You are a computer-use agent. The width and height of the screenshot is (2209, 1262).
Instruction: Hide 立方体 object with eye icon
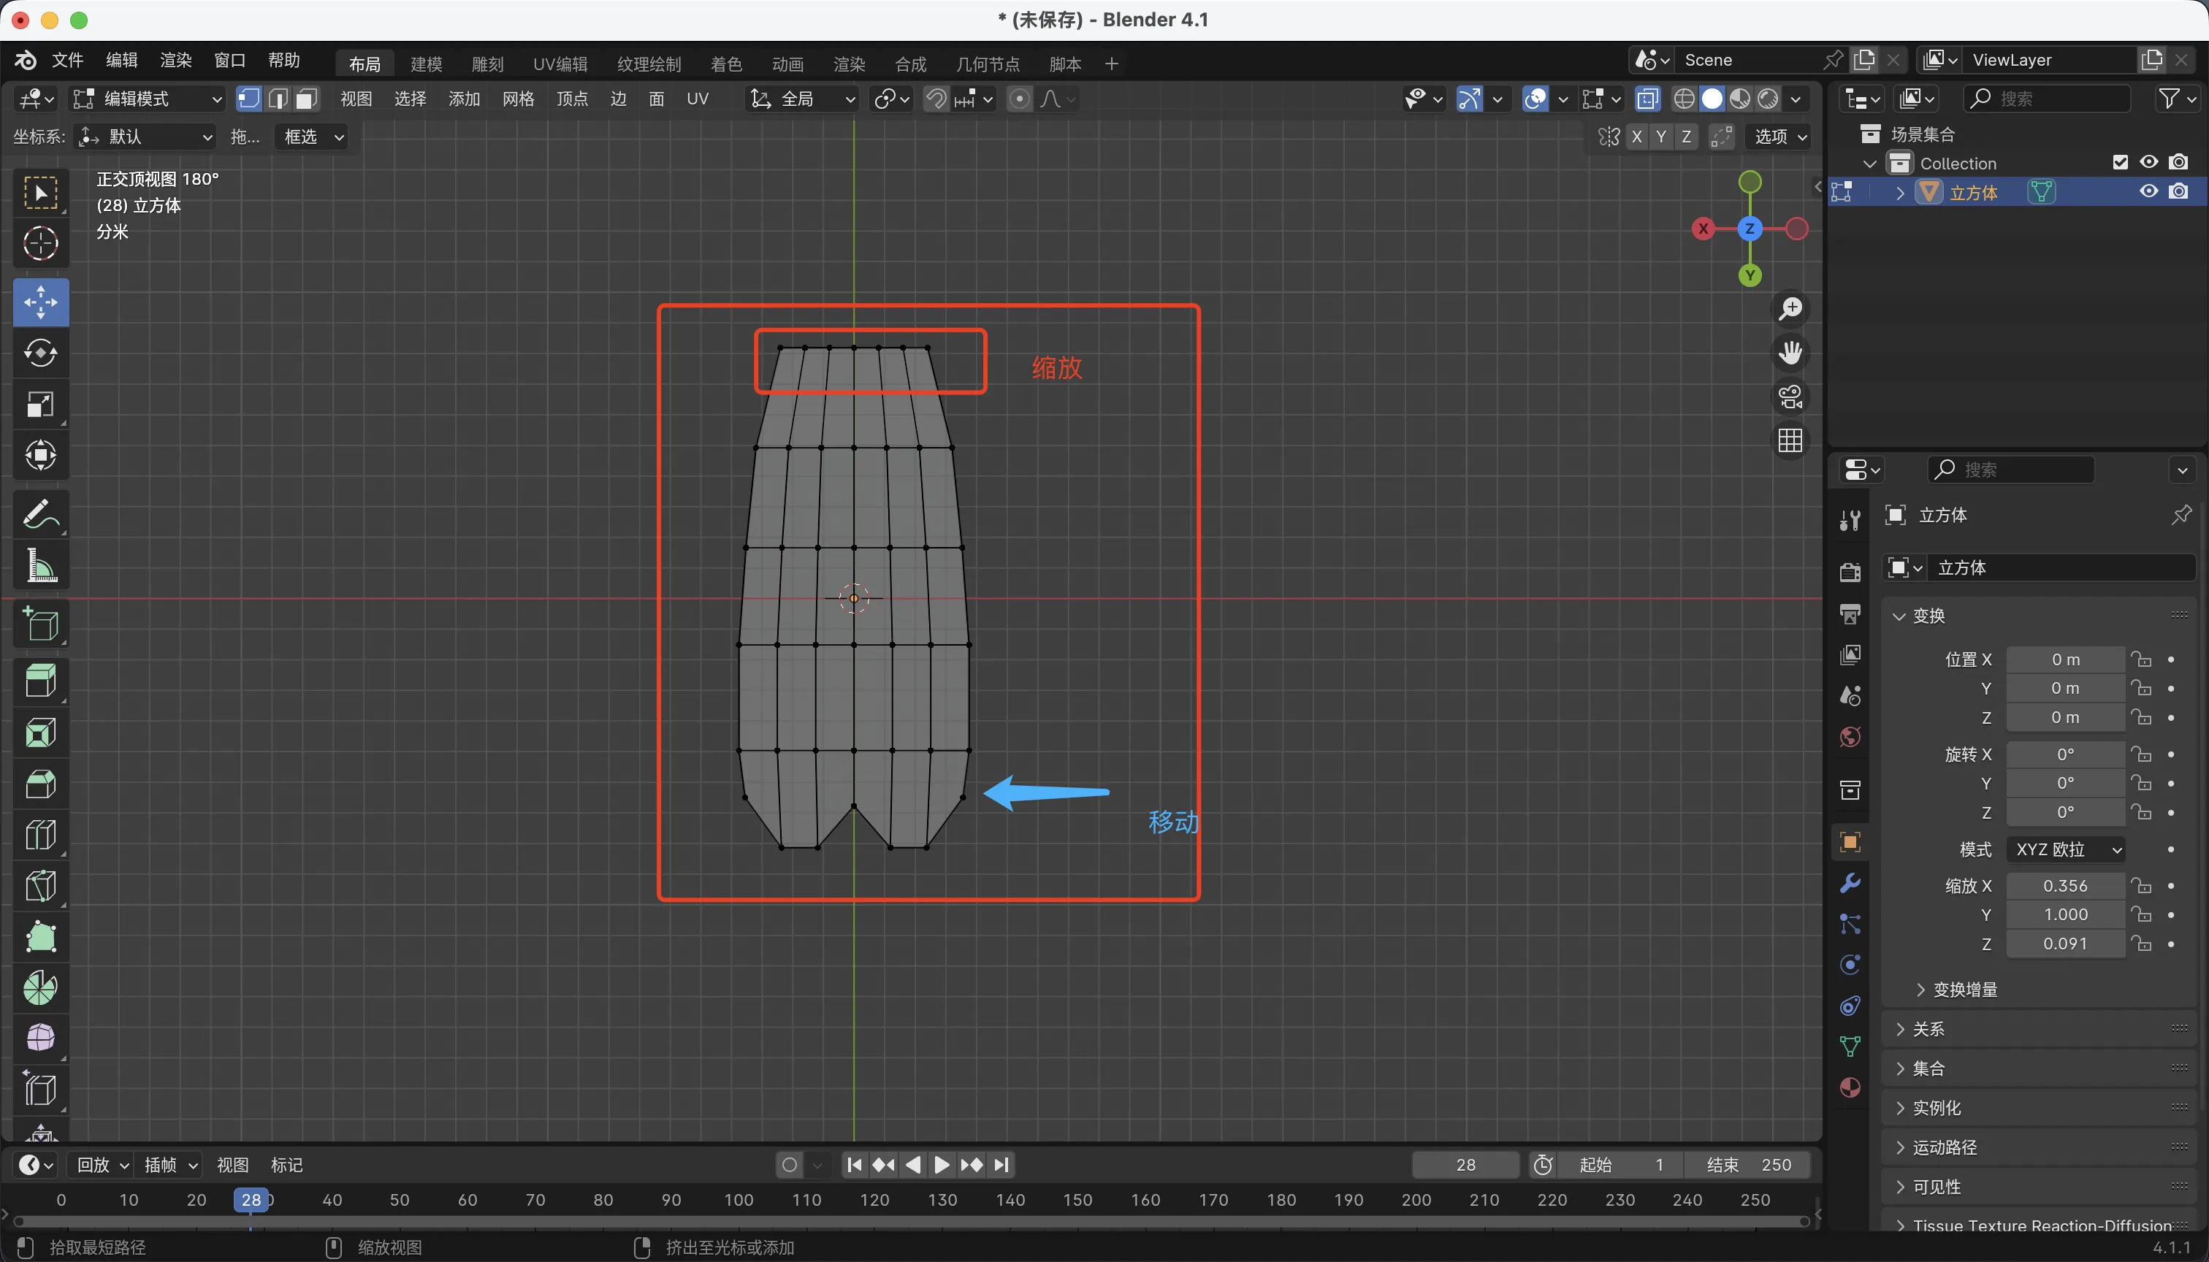tap(2148, 191)
